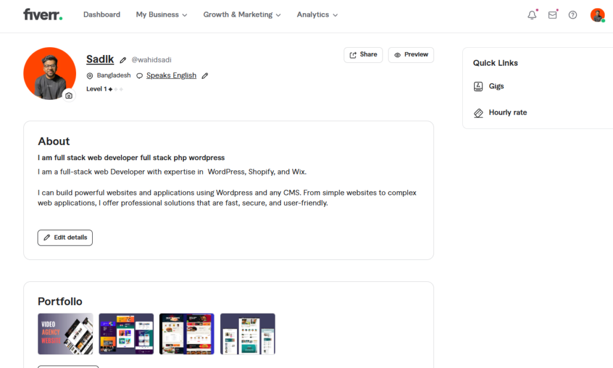The height and width of the screenshot is (368, 613).
Task: Click the Edit details button
Action: (65, 238)
